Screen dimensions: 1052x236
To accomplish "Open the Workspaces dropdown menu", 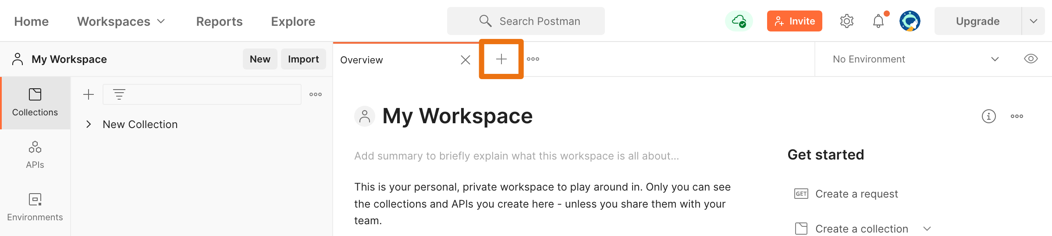I will coord(121,21).
